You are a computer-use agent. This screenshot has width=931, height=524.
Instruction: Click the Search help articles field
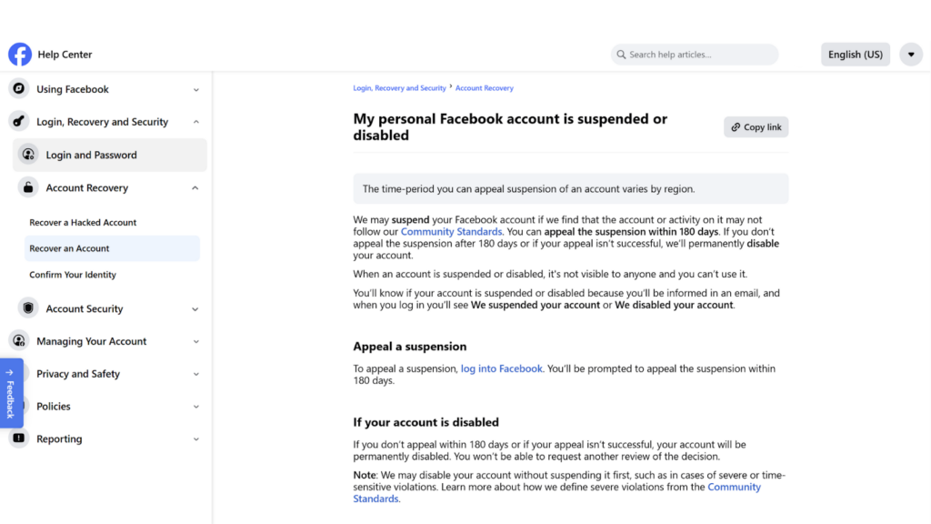click(x=696, y=55)
